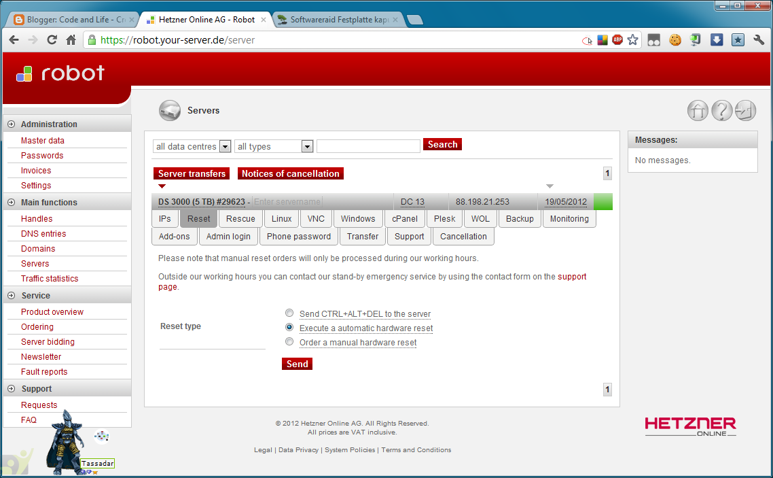Click the date 19/05/2012
Viewport: 773px width, 478px height.
pyautogui.click(x=566, y=202)
